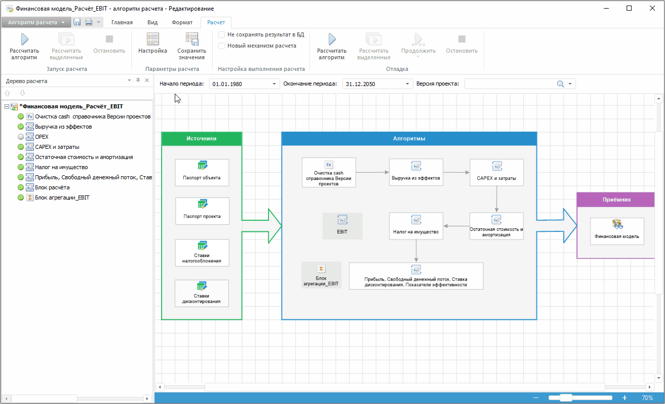
Task: Click Рассчитать алгоритм in the Отладка group
Action: click(x=332, y=40)
